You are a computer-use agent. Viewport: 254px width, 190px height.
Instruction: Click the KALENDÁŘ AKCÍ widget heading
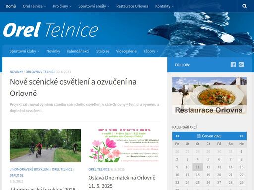click(185, 127)
